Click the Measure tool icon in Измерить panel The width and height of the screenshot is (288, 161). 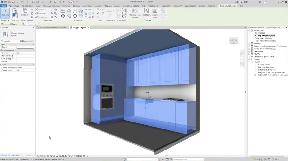[x=109, y=10]
